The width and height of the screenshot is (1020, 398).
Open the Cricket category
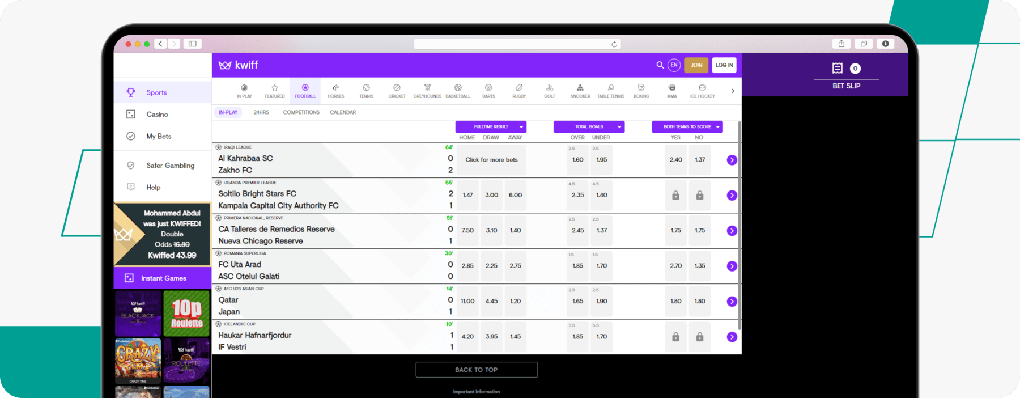[397, 91]
